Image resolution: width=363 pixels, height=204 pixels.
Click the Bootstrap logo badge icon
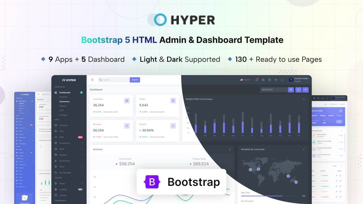[x=152, y=182]
